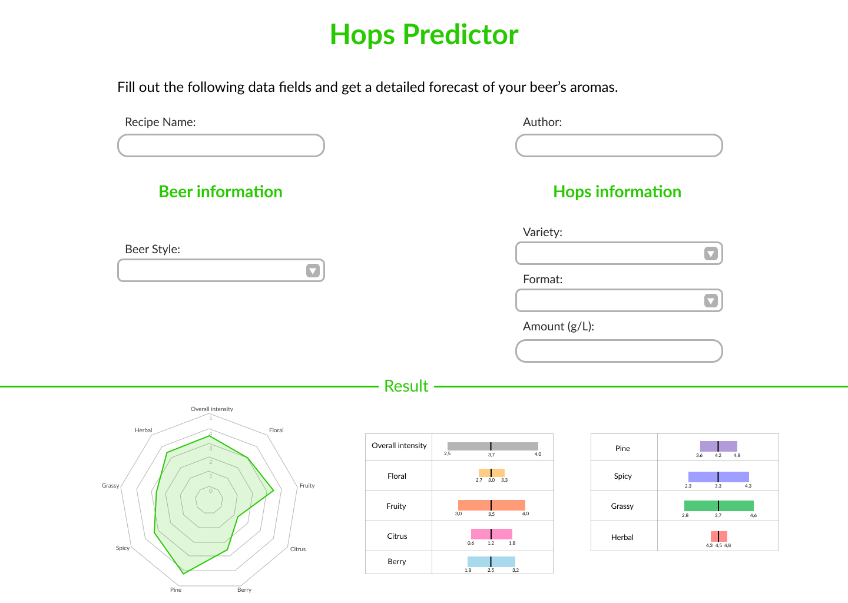Click the Recipe Name input field
This screenshot has height=603, width=848.
coord(221,145)
